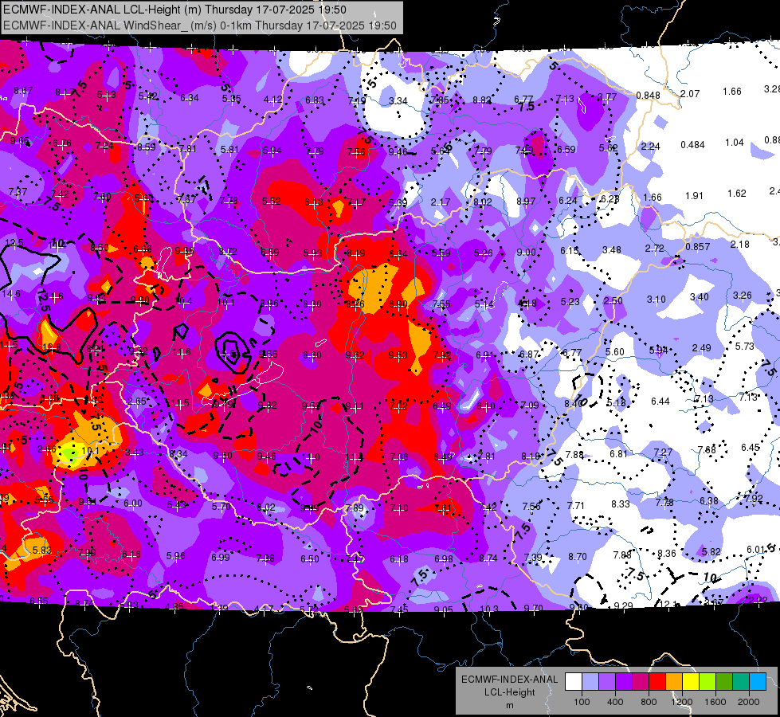The width and height of the screenshot is (780, 717).
Task: Click the map value 9.00
Action: [x=526, y=253]
